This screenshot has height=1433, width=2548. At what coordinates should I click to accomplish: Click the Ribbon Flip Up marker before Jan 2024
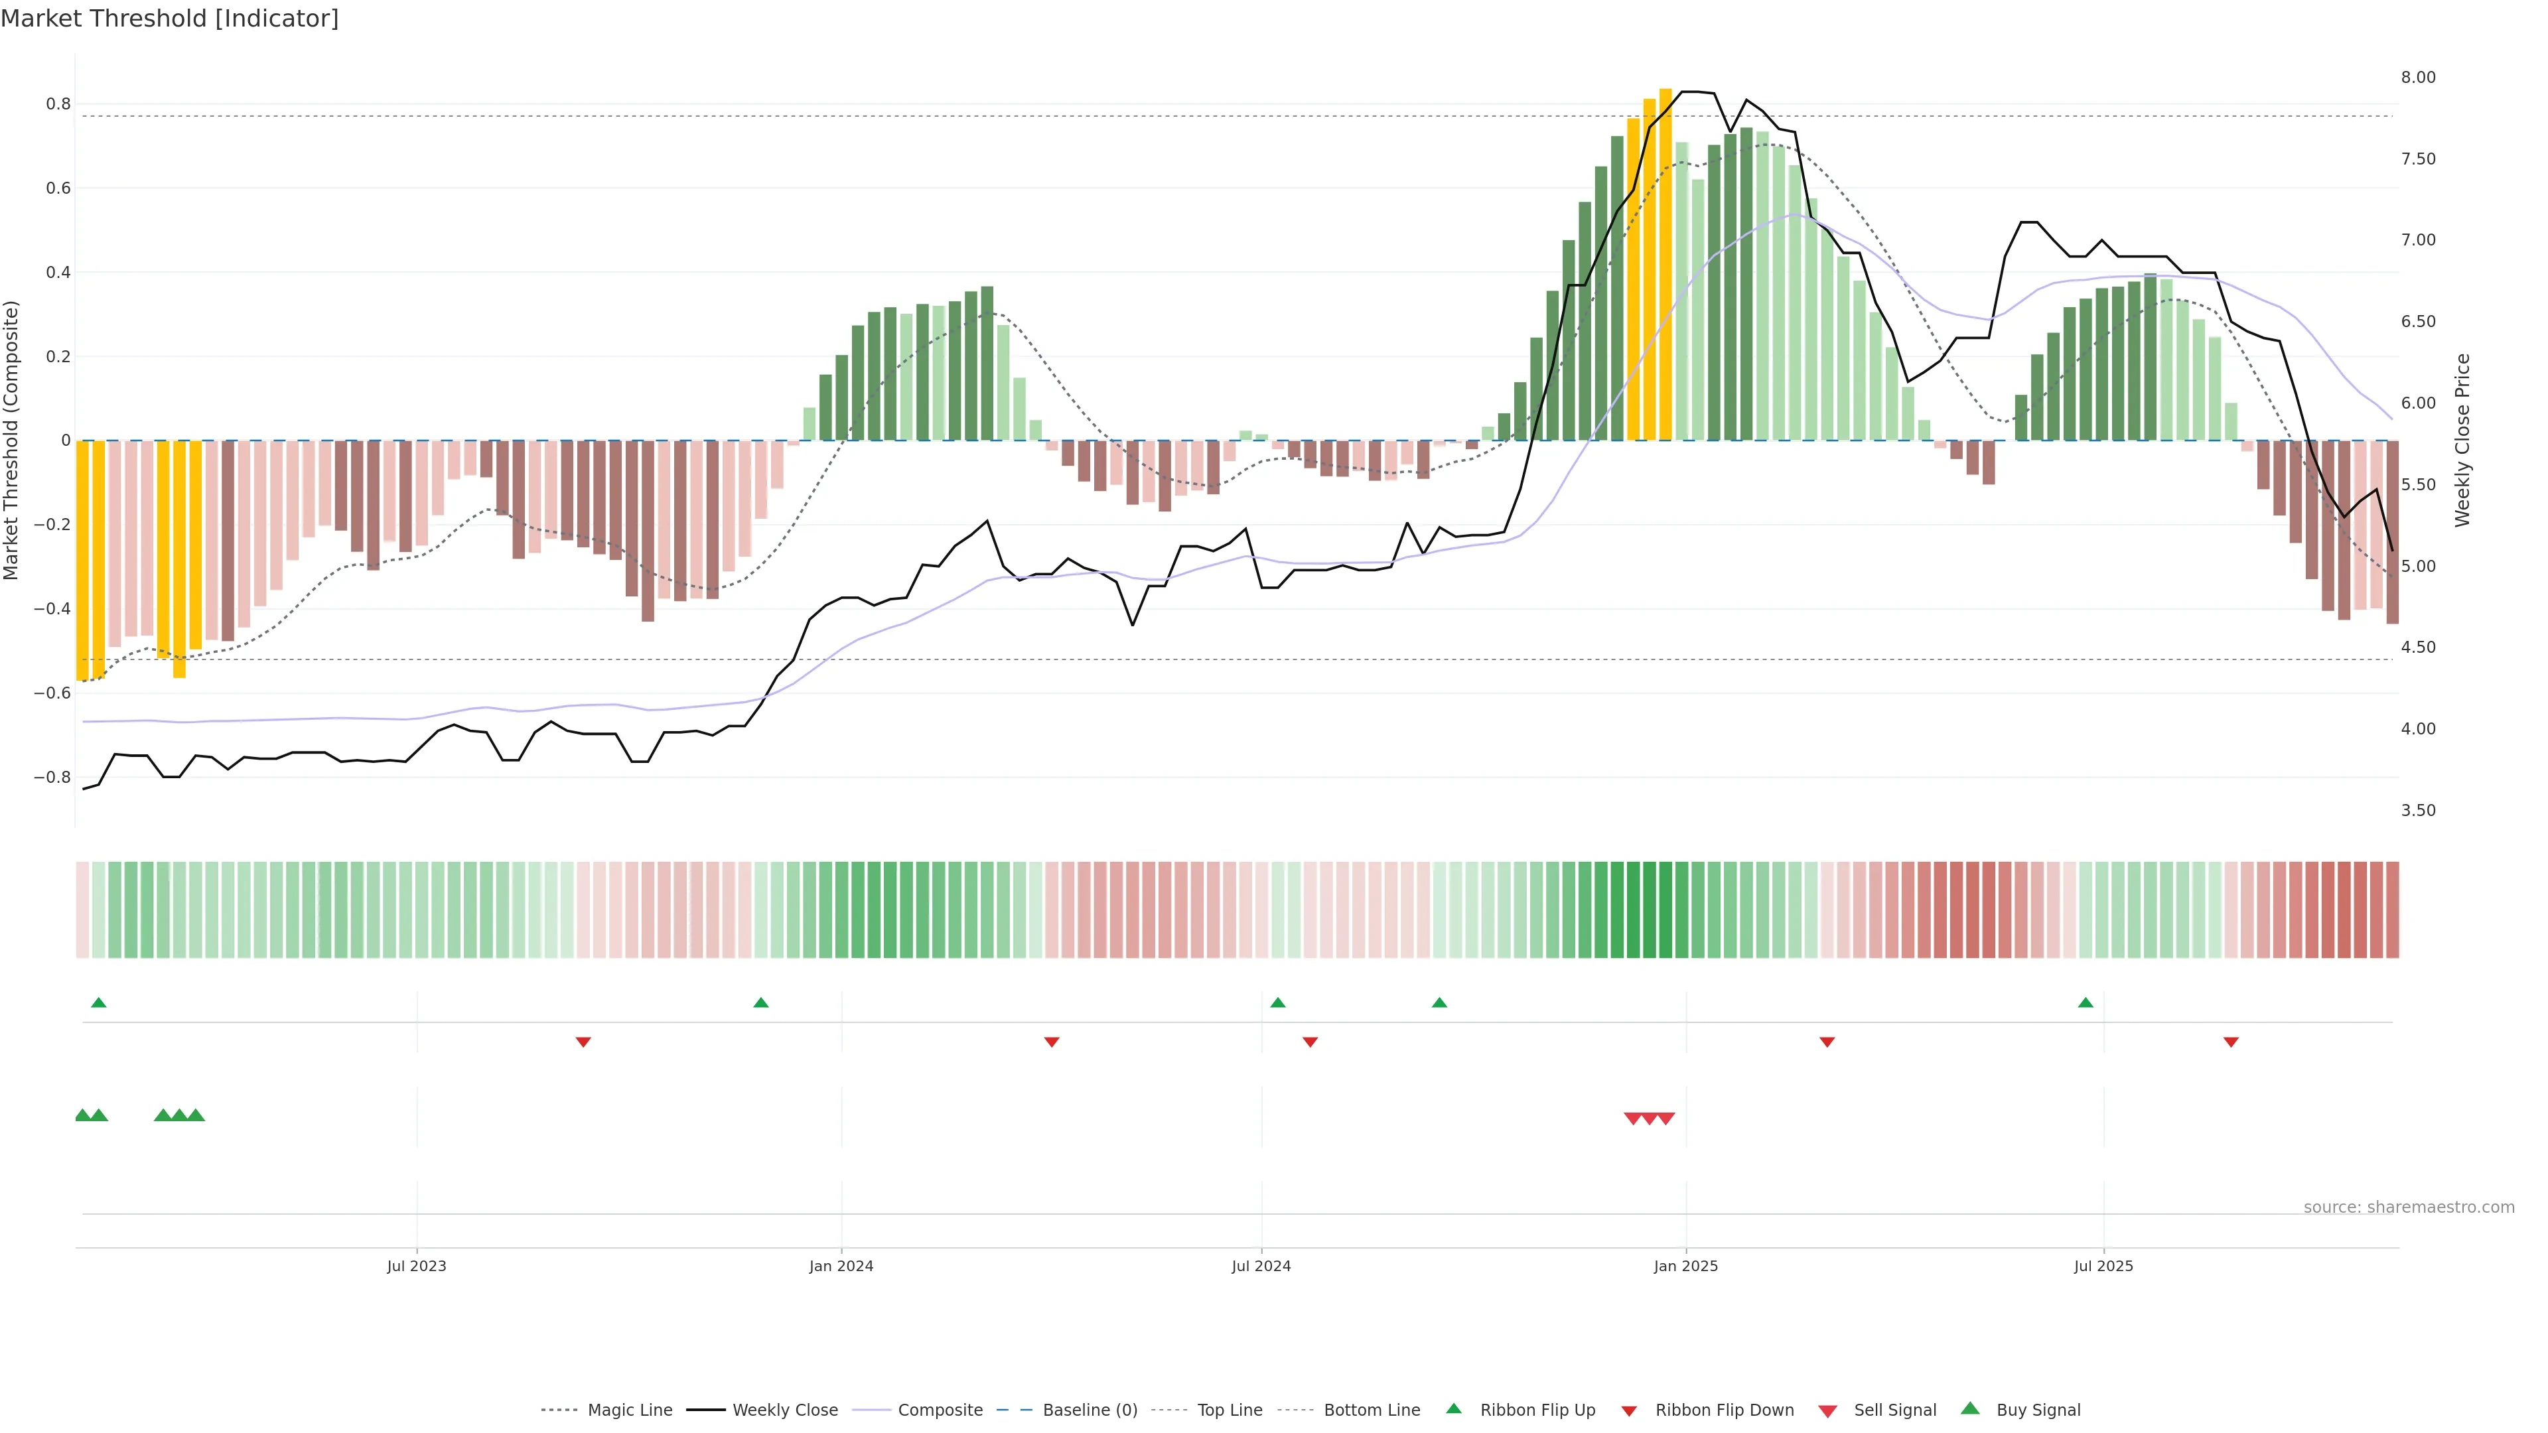pos(760,1003)
